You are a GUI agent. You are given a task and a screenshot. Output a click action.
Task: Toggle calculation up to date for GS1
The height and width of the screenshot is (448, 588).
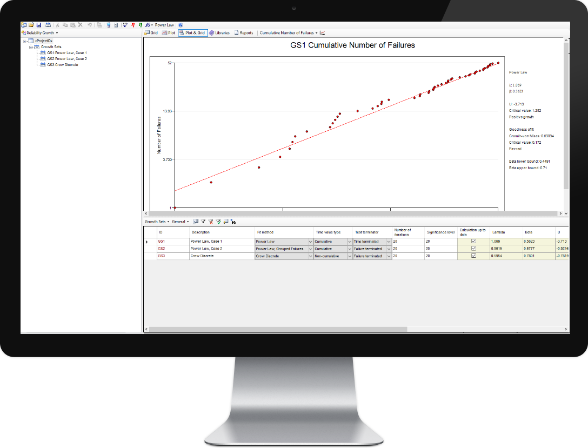tap(474, 241)
